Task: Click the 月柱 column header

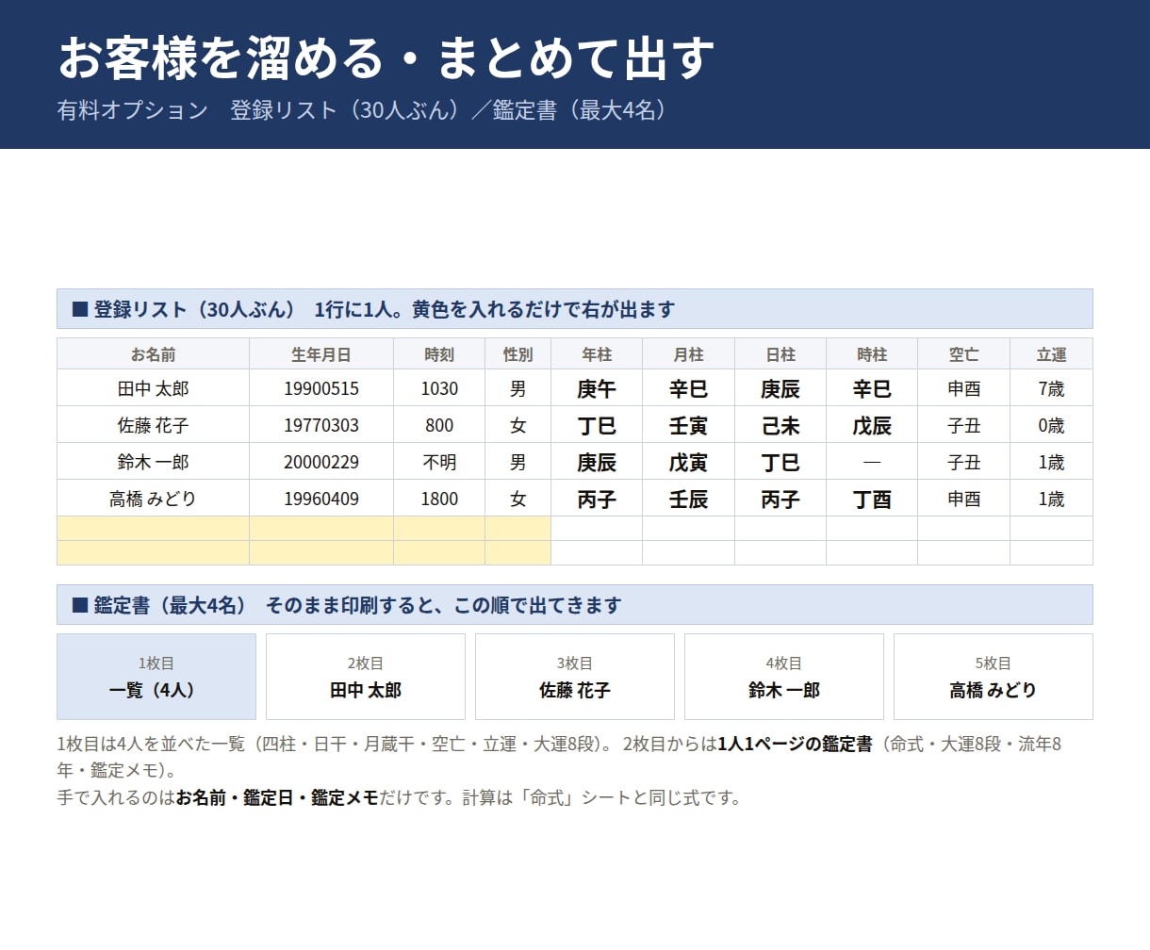Action: click(689, 354)
